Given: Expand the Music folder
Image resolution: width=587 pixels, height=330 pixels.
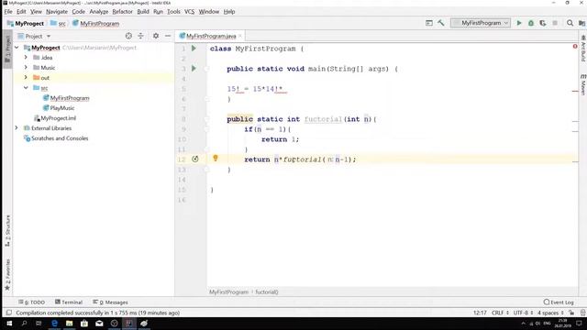Looking at the screenshot, I should click(26, 67).
